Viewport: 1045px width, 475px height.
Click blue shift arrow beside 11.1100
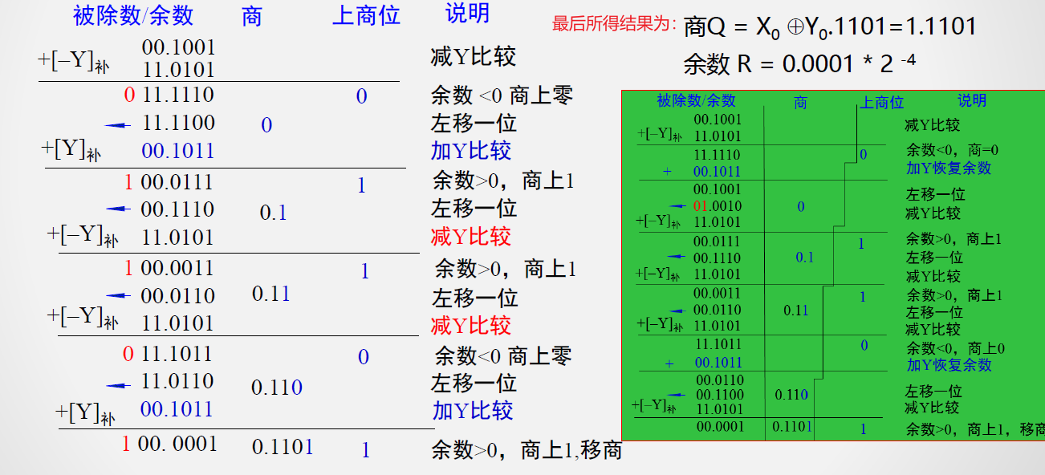point(117,124)
